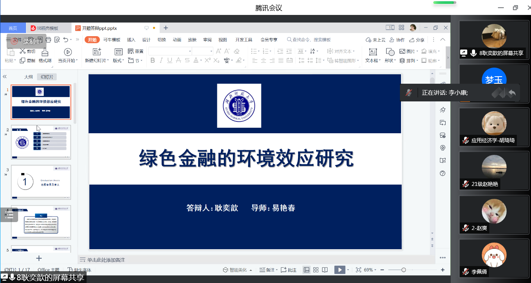
Task: Switch to slide sorter grid view
Action: click(x=316, y=270)
